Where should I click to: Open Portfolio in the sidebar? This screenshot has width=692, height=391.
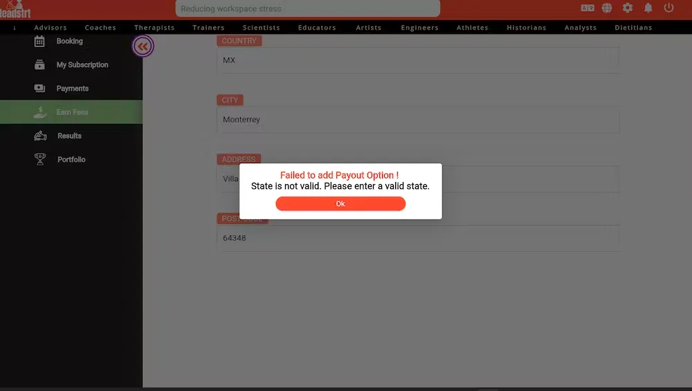71,159
